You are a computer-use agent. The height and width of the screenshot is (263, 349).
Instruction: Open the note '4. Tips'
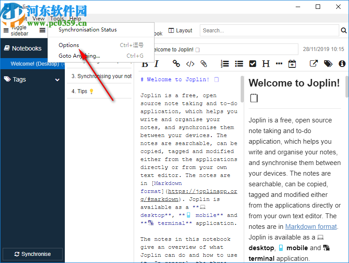tap(99, 91)
